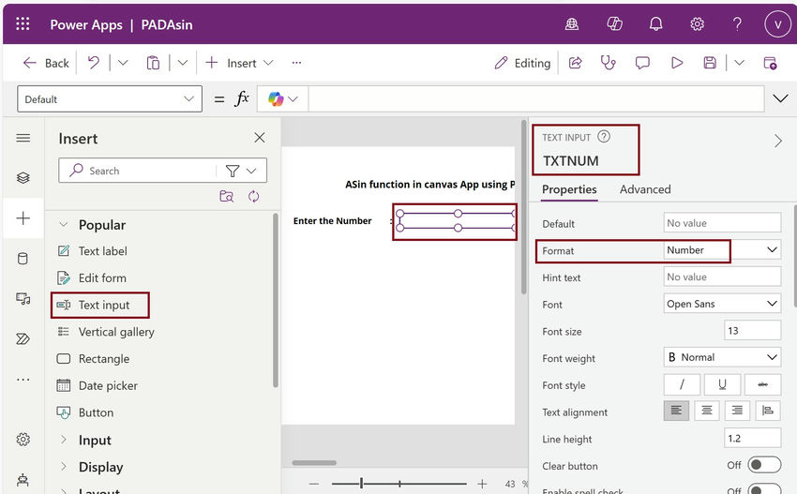Open the app launcher waffle icon
The width and height of the screenshot is (797, 494).
23,23
